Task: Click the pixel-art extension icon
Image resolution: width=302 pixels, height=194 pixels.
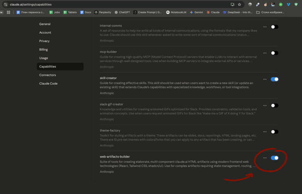Action: tap(273, 5)
